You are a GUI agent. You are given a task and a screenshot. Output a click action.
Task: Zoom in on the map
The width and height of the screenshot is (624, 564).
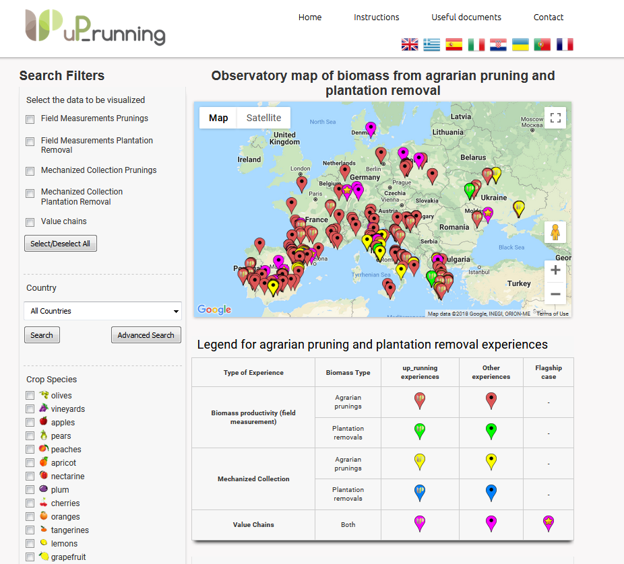tap(555, 271)
